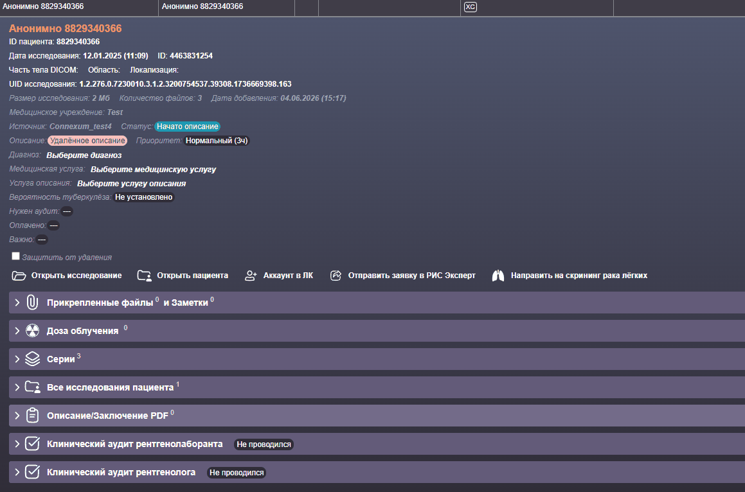The width and height of the screenshot is (745, 492).
Task: Expand Описание/Заключение PDF chevron
Action: click(17, 416)
